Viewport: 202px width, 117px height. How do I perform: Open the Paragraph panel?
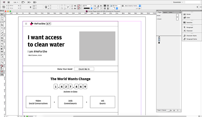pos(188,27)
